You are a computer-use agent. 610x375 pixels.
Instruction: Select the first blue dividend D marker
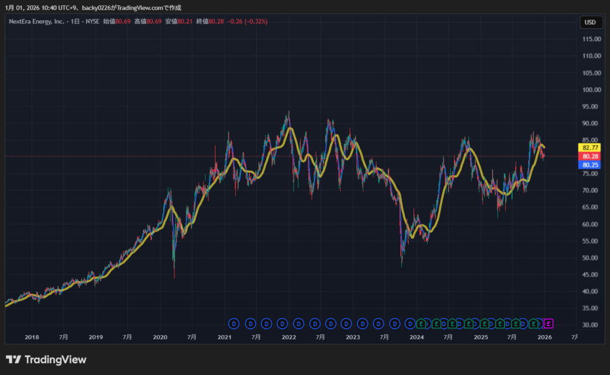[234, 324]
